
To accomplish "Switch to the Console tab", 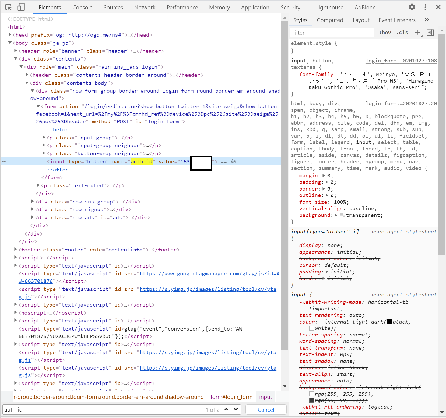I will 82,8.
